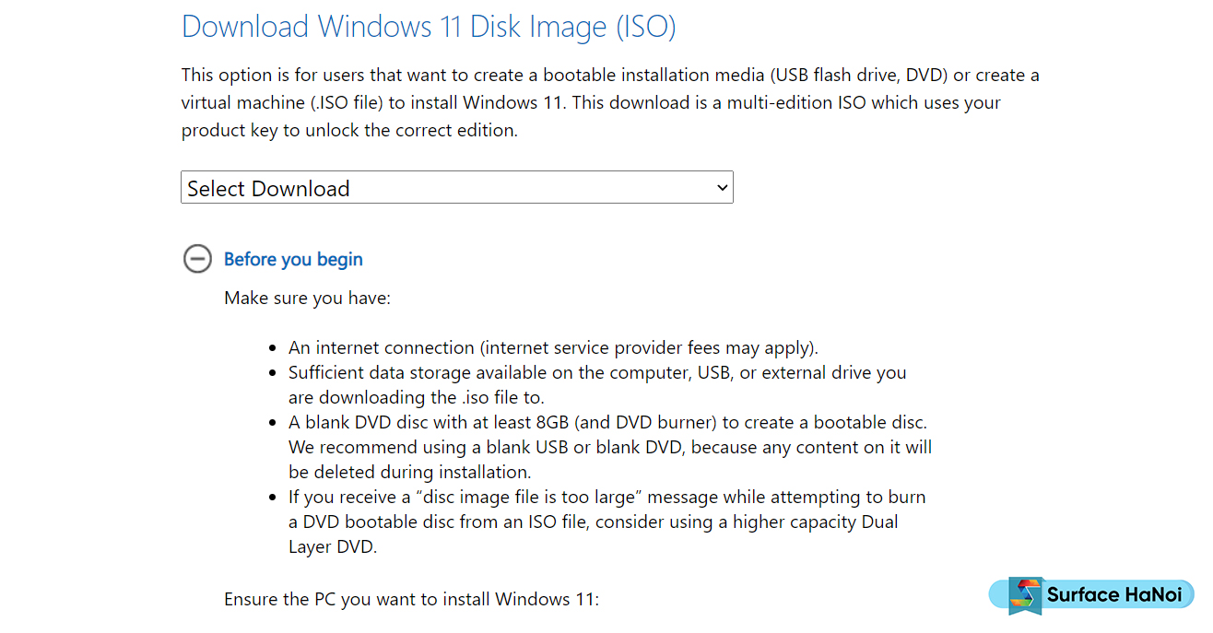Click the Make sure you have: line

click(x=308, y=299)
